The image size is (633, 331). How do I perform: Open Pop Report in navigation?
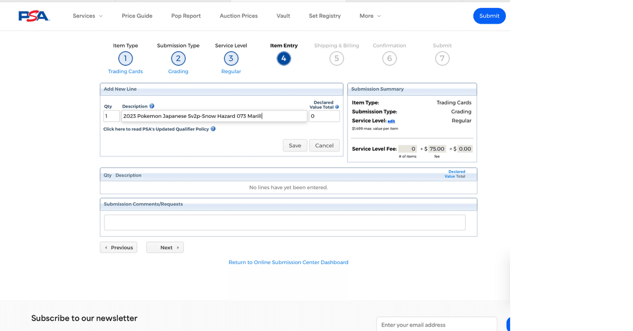click(186, 16)
